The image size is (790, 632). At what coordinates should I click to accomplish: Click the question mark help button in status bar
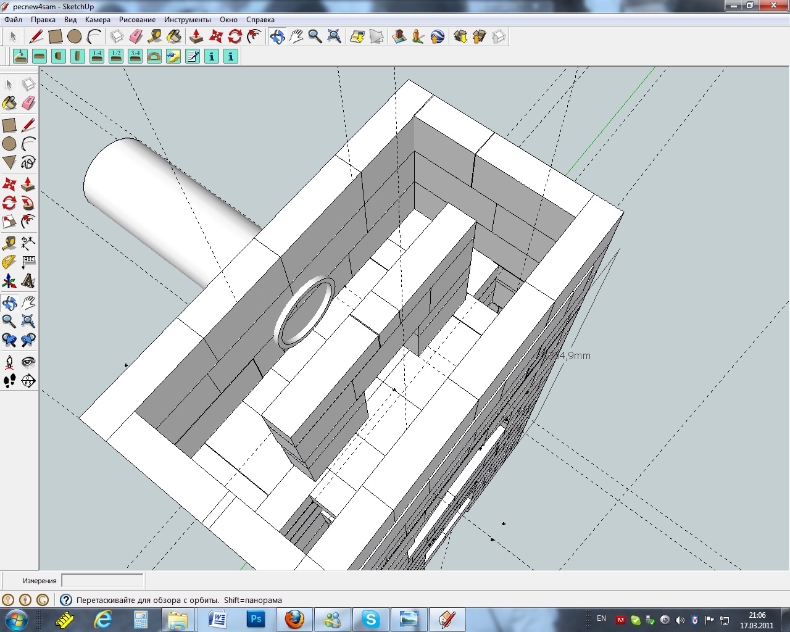[x=65, y=600]
